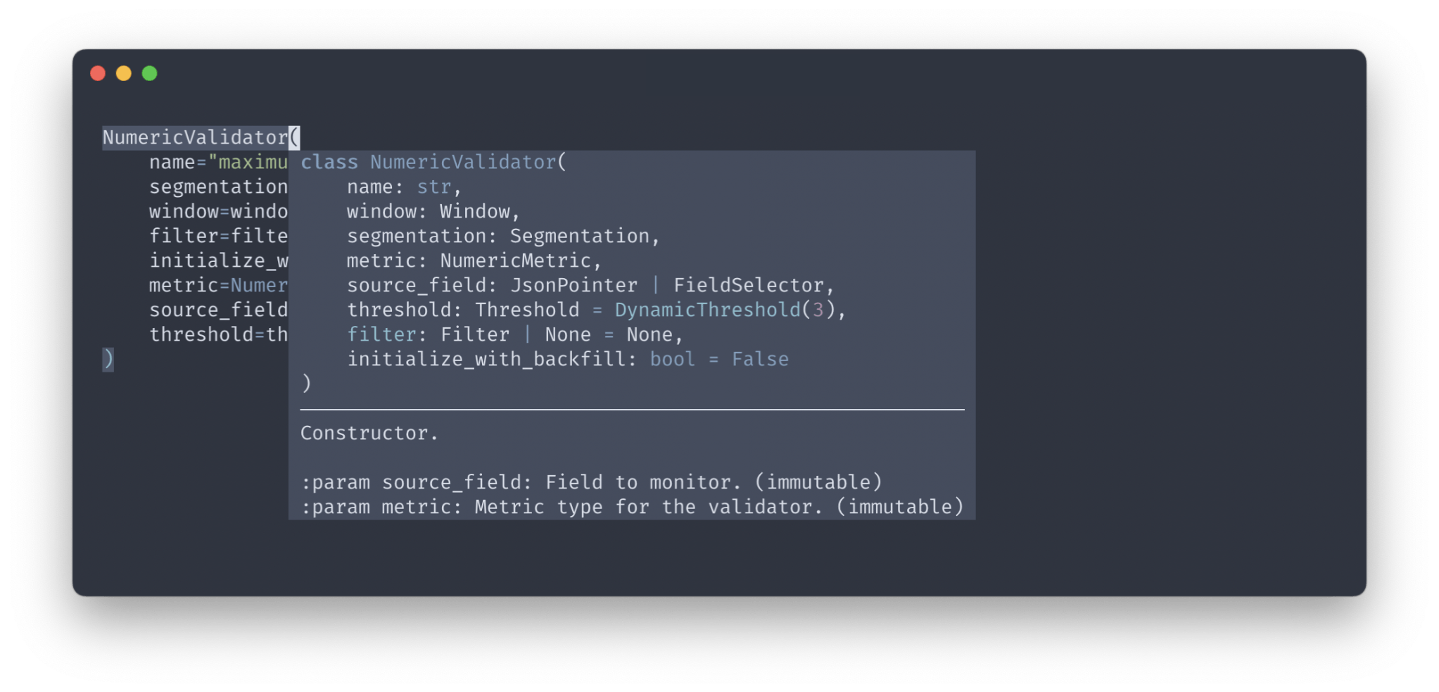The height and width of the screenshot is (692, 1439).
Task: Click the str type in the signature
Action: pyautogui.click(x=433, y=187)
